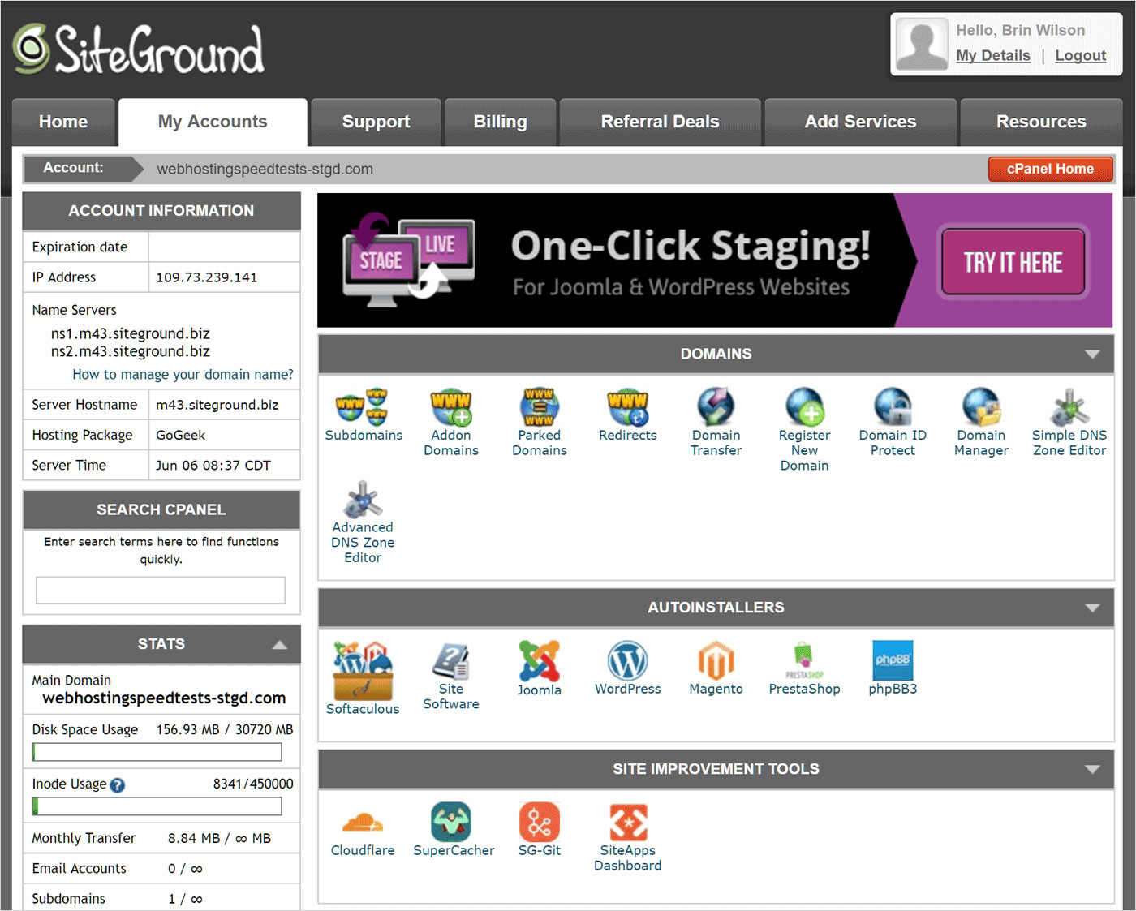Viewport: 1136px width, 911px height.
Task: Switch to the Billing tab
Action: 500,122
